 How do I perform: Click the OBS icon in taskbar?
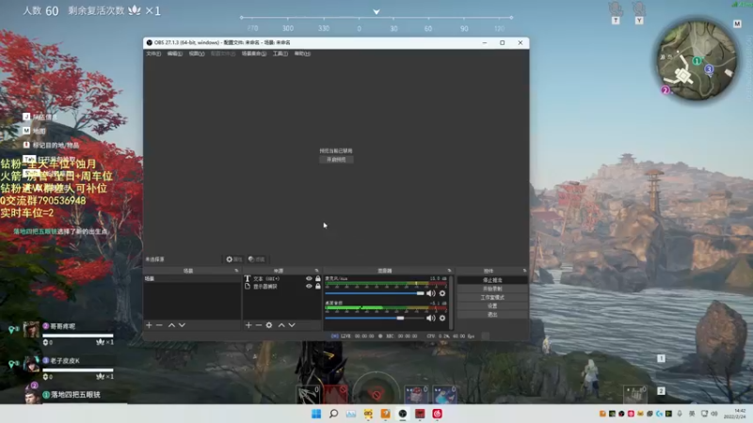(403, 414)
